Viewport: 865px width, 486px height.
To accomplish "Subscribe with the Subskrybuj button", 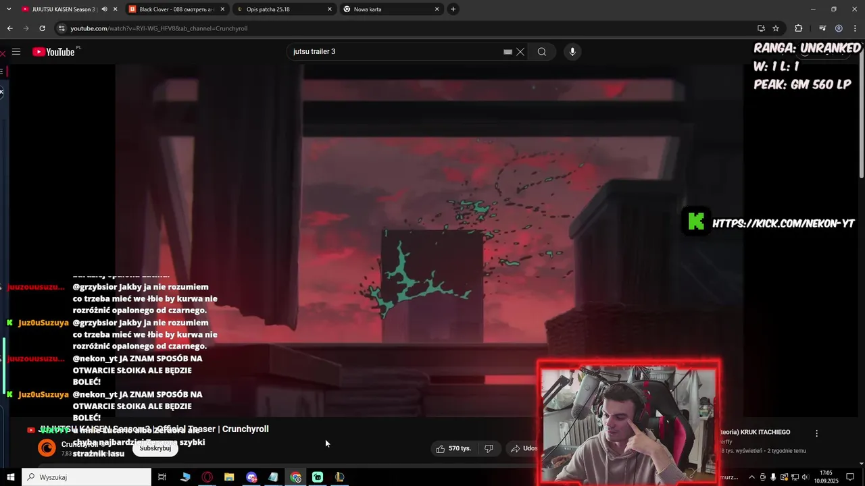I will 155,448.
